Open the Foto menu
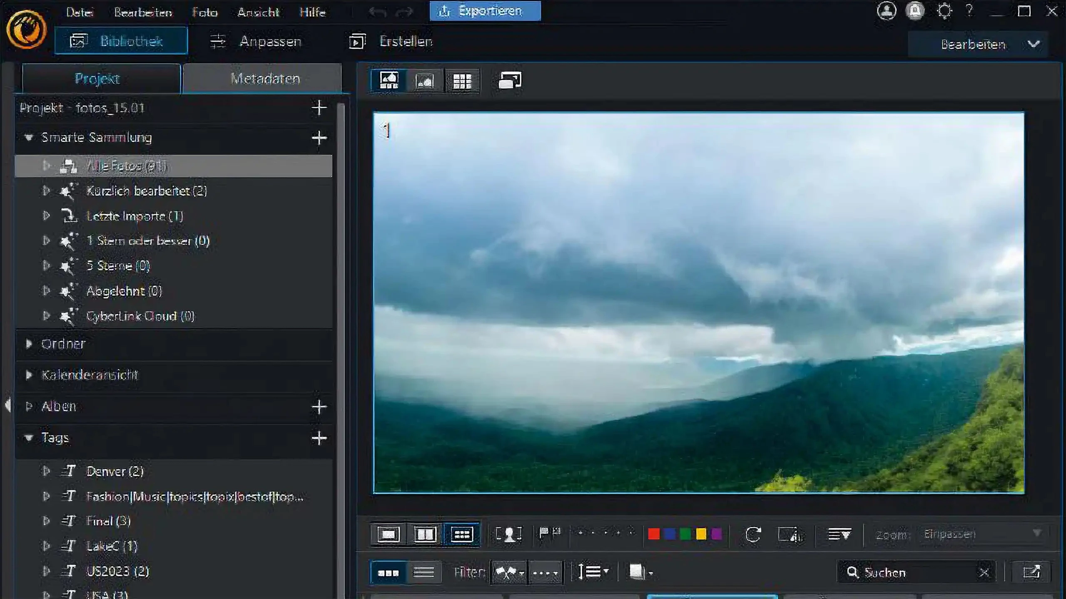 204,12
